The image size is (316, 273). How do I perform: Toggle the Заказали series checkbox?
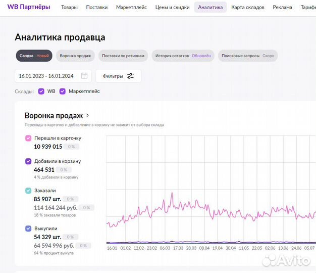point(28,191)
